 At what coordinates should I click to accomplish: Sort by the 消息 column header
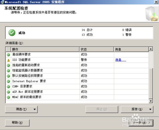tap(131, 49)
